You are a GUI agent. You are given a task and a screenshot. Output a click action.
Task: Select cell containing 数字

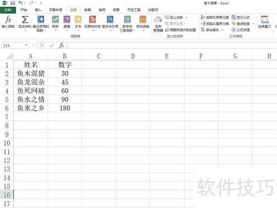click(x=65, y=64)
